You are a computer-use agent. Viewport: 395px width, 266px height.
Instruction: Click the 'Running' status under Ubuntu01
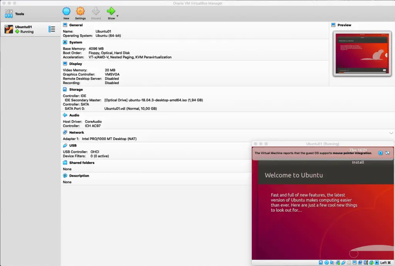27,32
